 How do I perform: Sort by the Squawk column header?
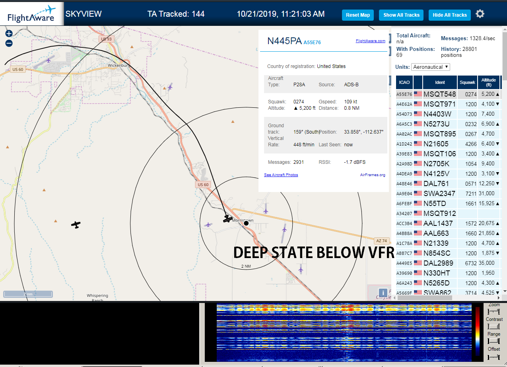(x=467, y=82)
